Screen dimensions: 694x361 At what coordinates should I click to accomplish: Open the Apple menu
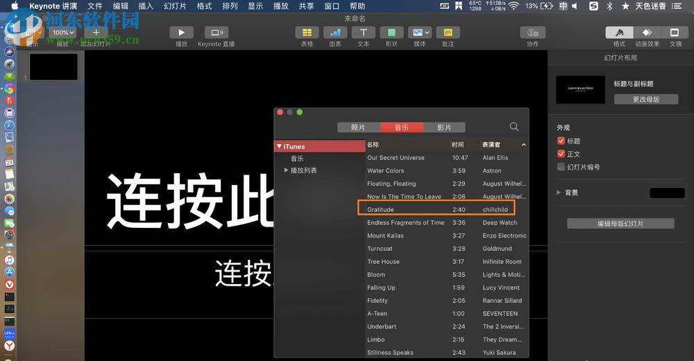(15, 6)
